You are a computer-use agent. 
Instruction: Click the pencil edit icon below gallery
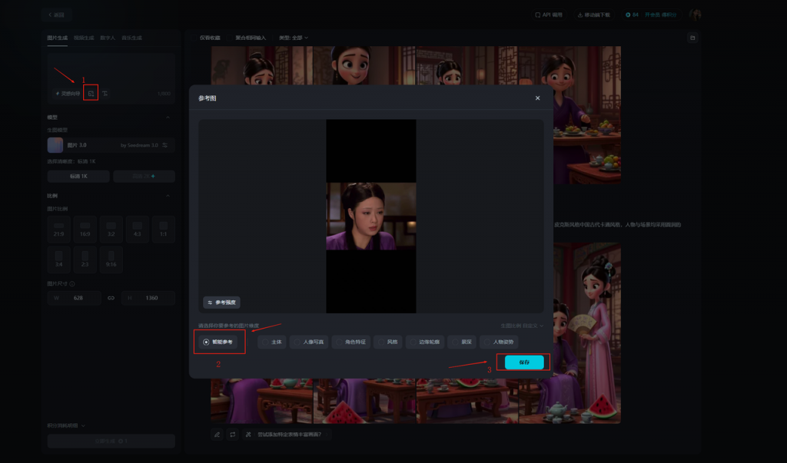[x=217, y=435]
